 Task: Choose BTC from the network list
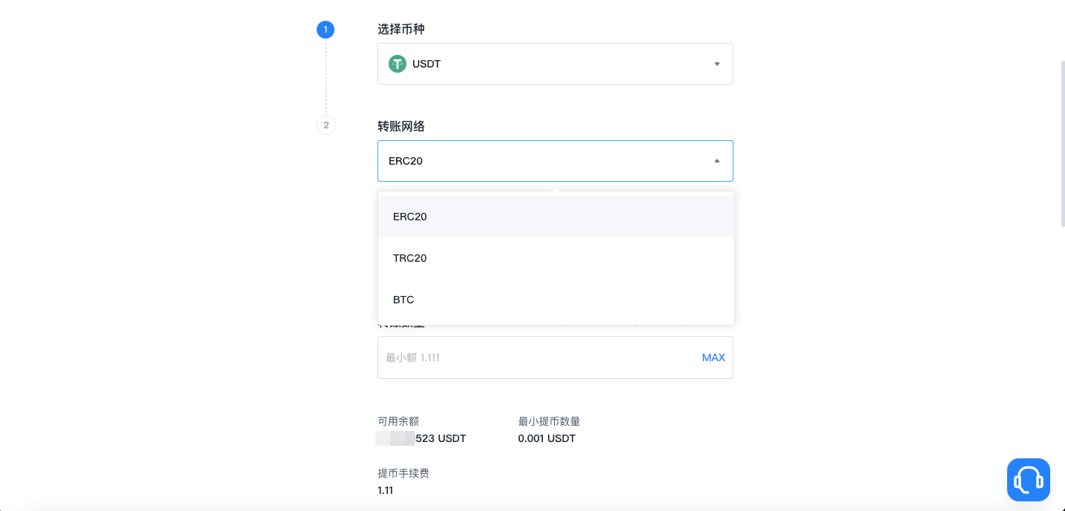click(403, 300)
